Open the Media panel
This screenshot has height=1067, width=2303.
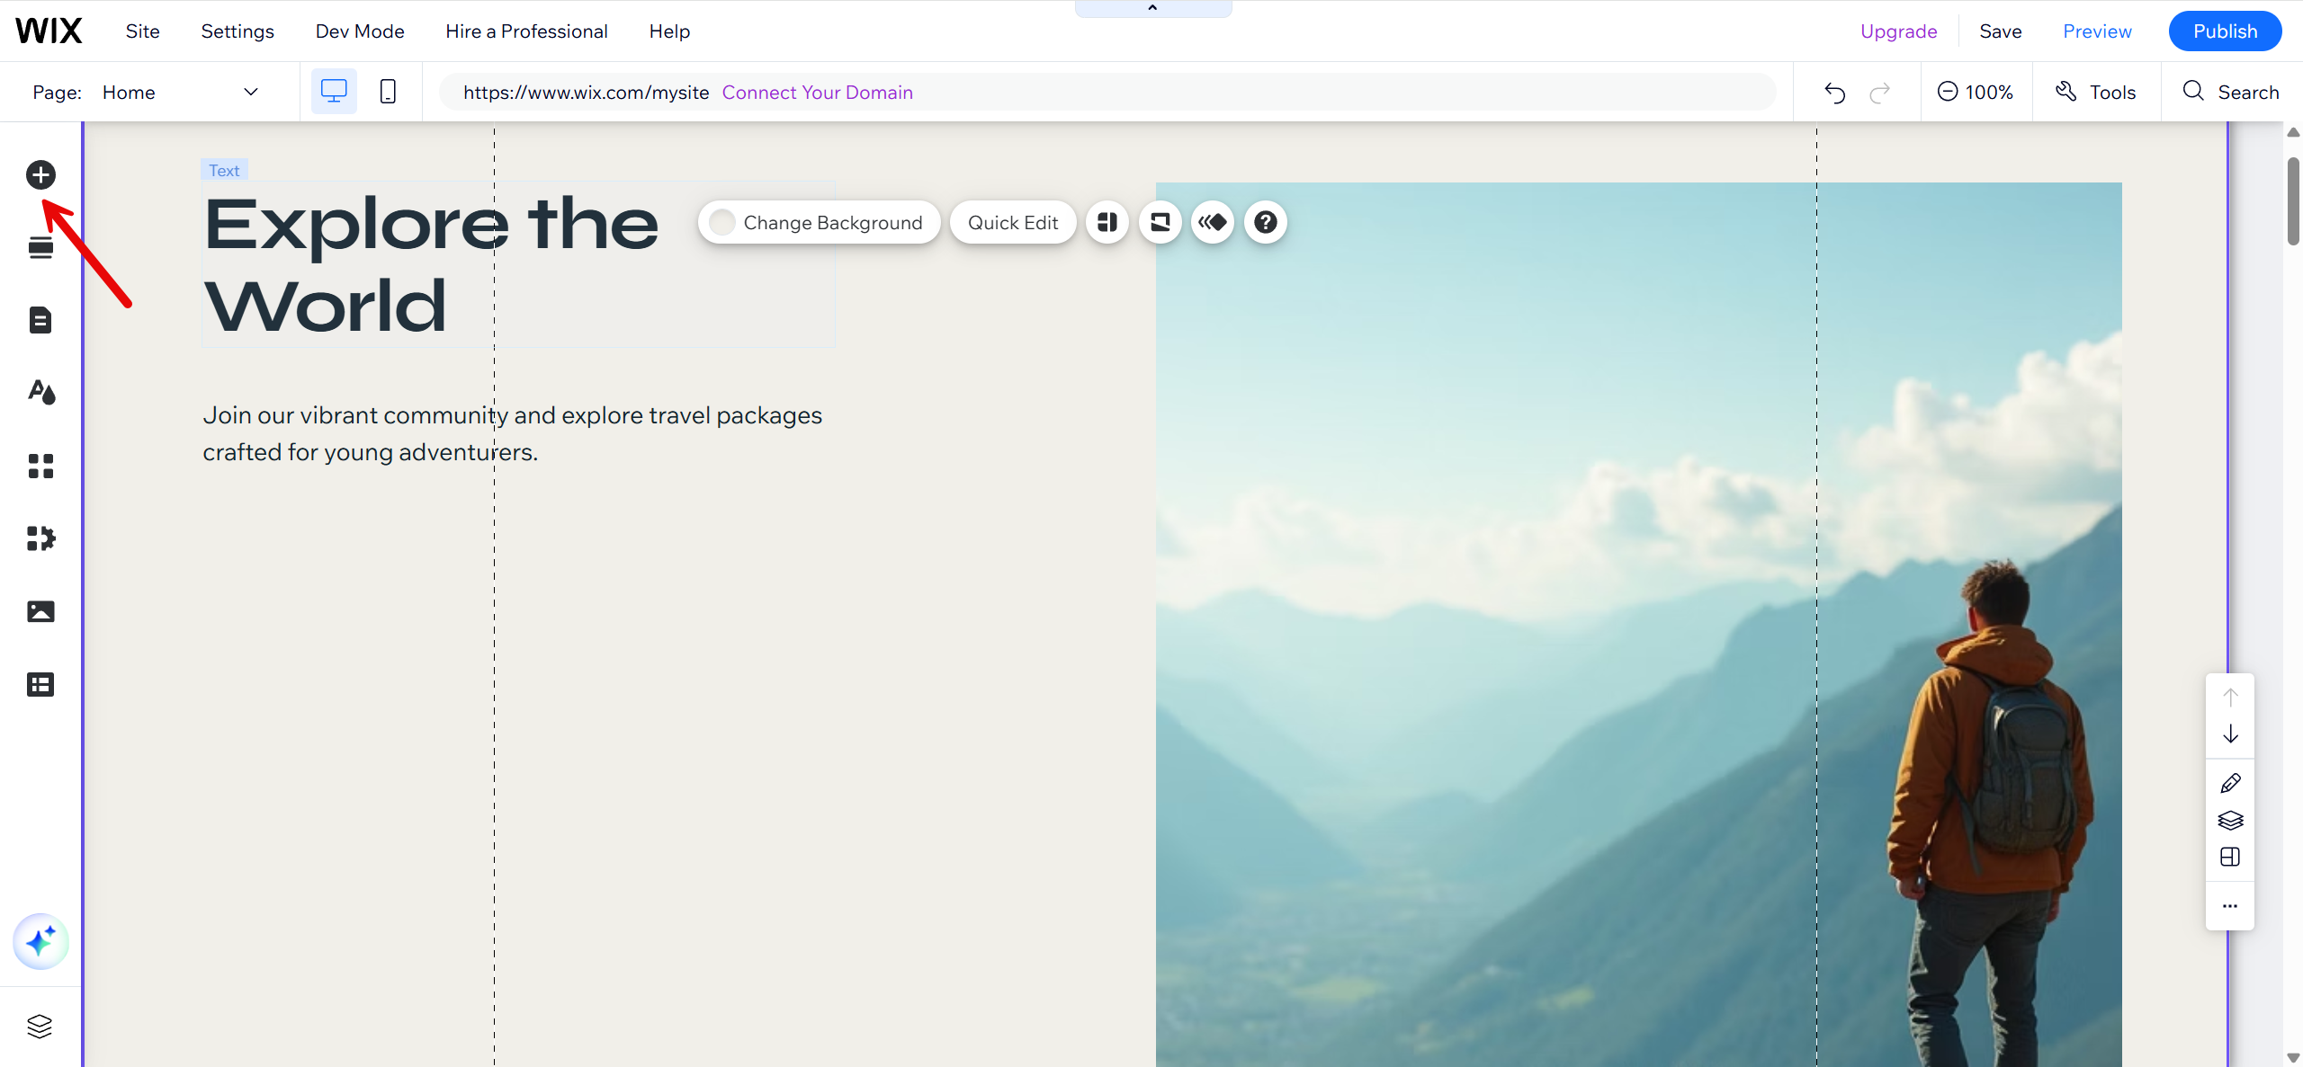pyautogui.click(x=40, y=611)
